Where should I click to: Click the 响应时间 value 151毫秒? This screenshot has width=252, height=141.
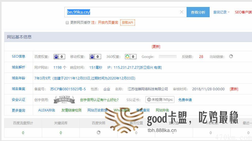pyautogui.click(x=96, y=67)
